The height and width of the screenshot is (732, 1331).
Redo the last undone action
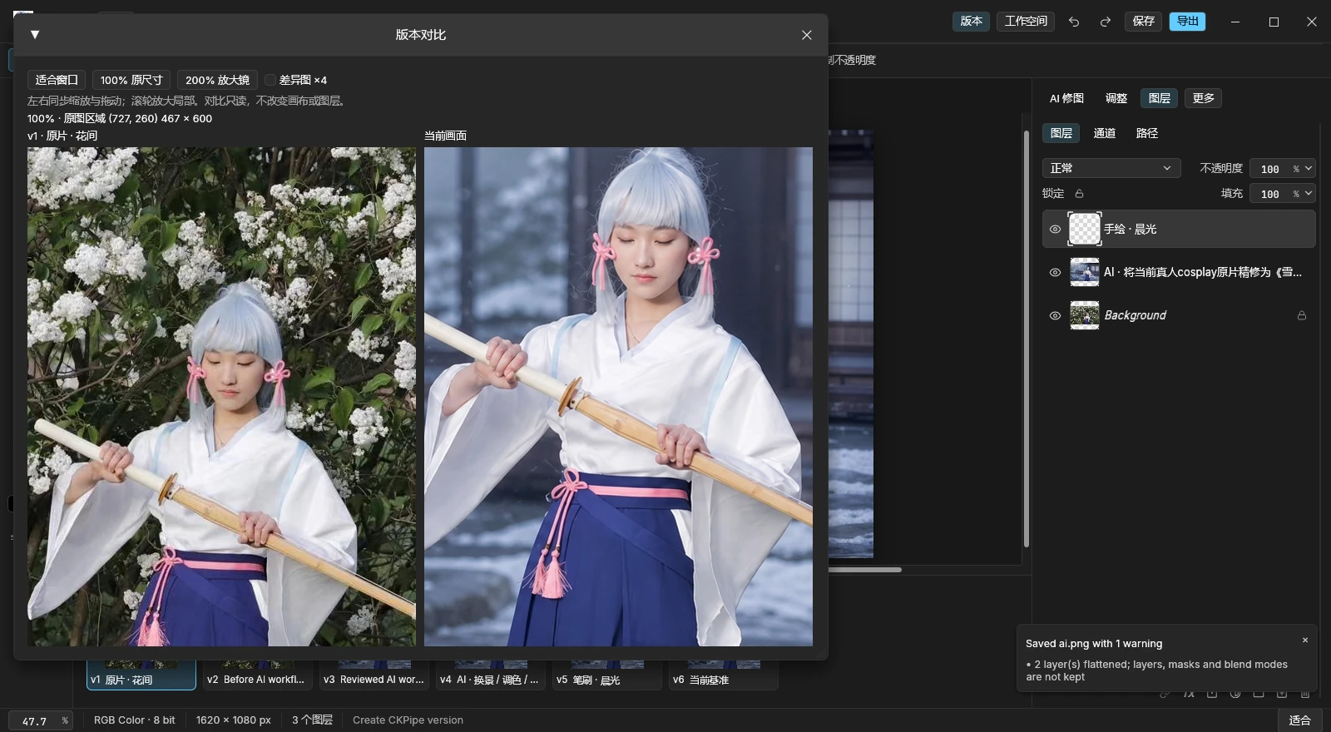point(1106,22)
